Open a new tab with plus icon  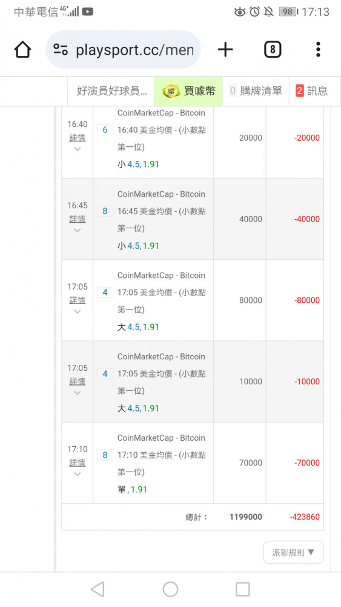click(x=225, y=50)
